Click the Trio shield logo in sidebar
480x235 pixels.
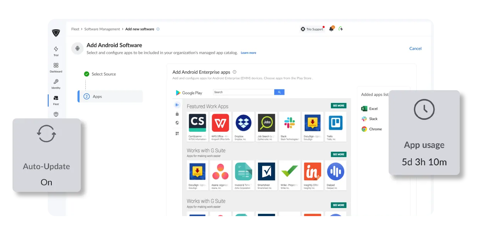tap(56, 33)
